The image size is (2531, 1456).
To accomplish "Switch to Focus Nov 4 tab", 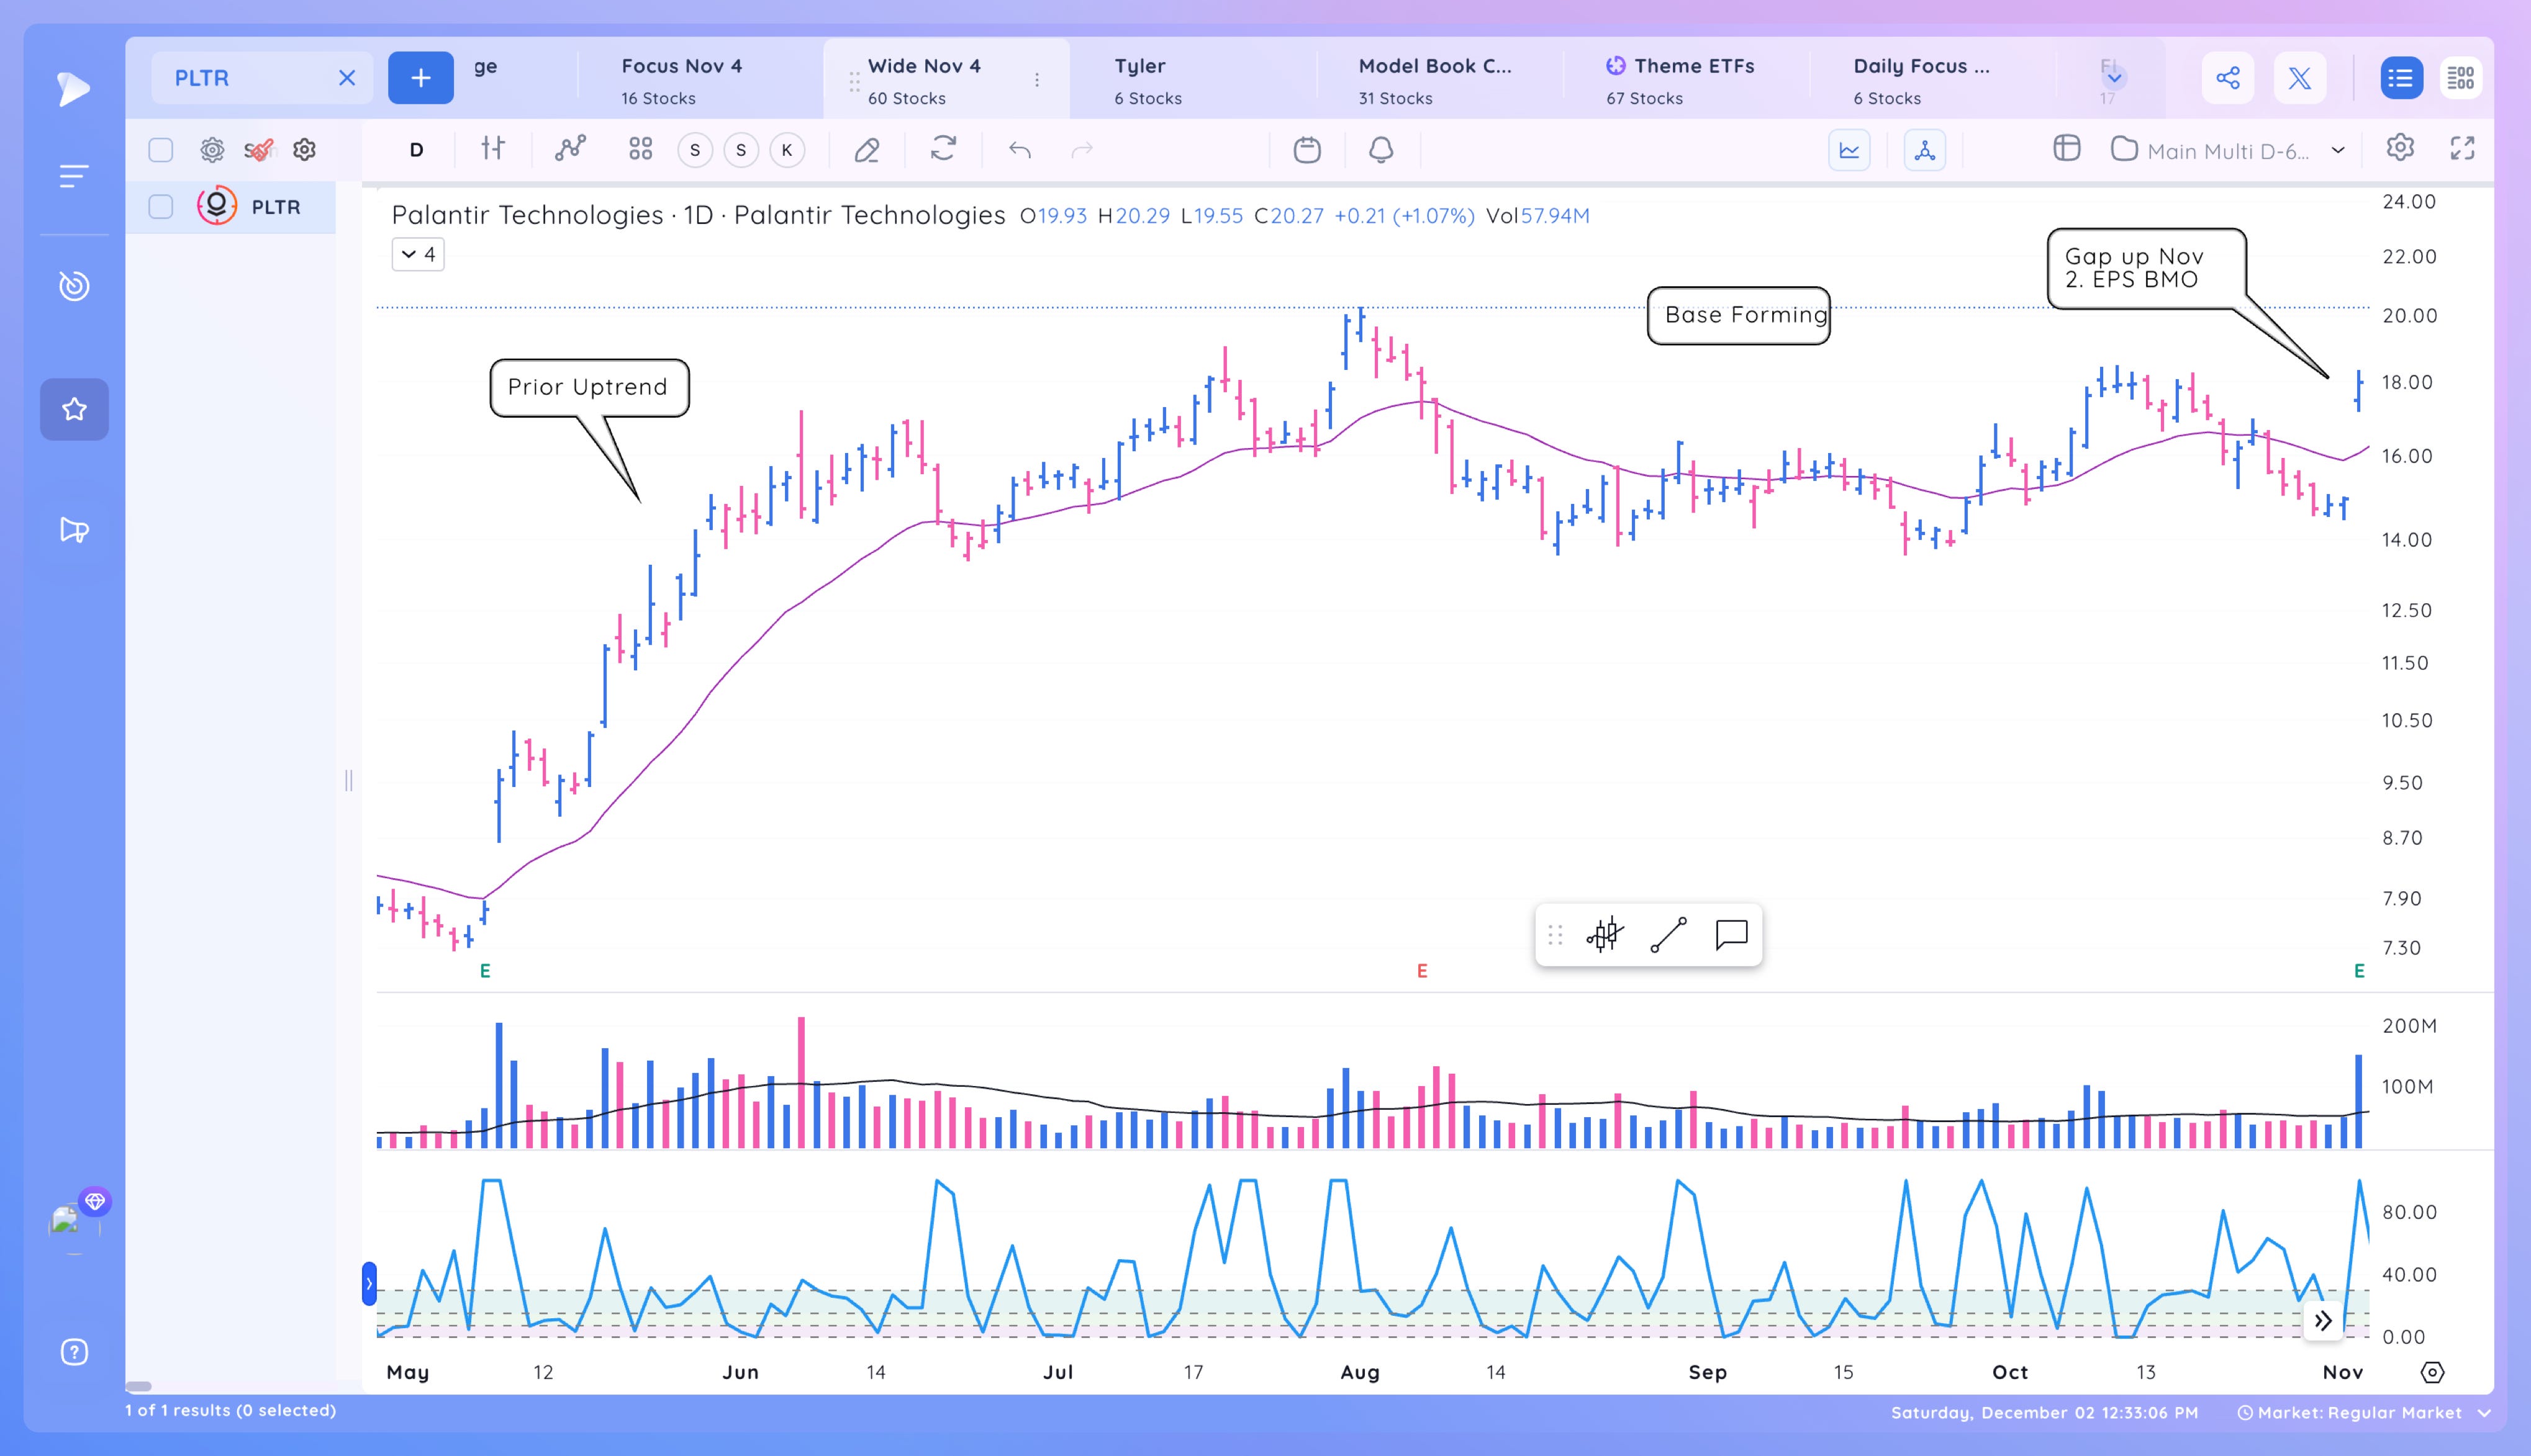I will tap(700, 80).
